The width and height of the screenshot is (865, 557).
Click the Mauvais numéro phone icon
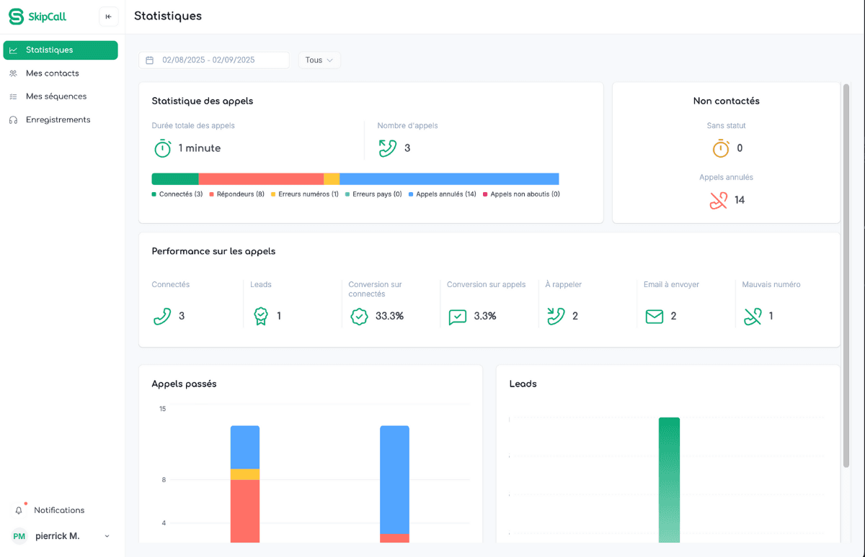tap(753, 316)
